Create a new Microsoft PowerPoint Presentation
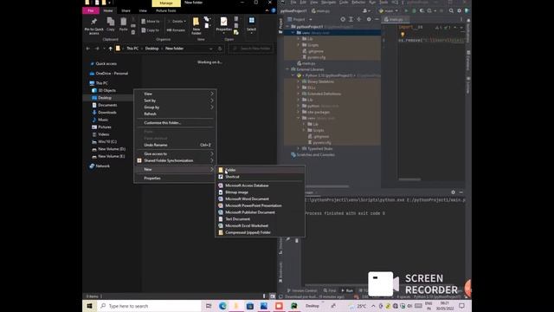554x312 pixels. coord(260,205)
